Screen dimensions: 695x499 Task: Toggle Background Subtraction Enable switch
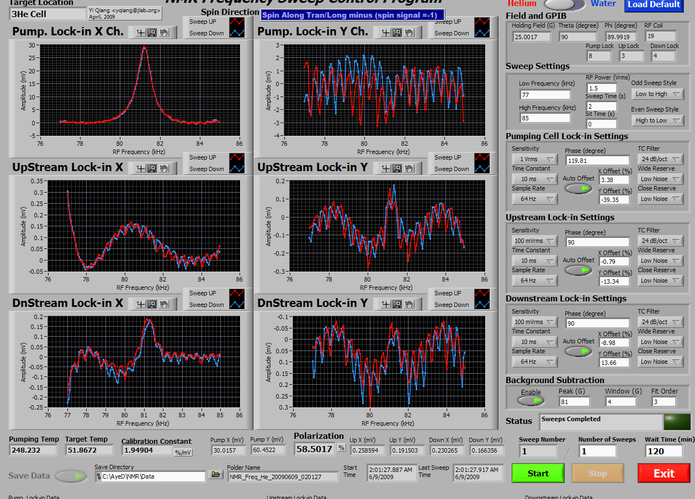click(531, 401)
